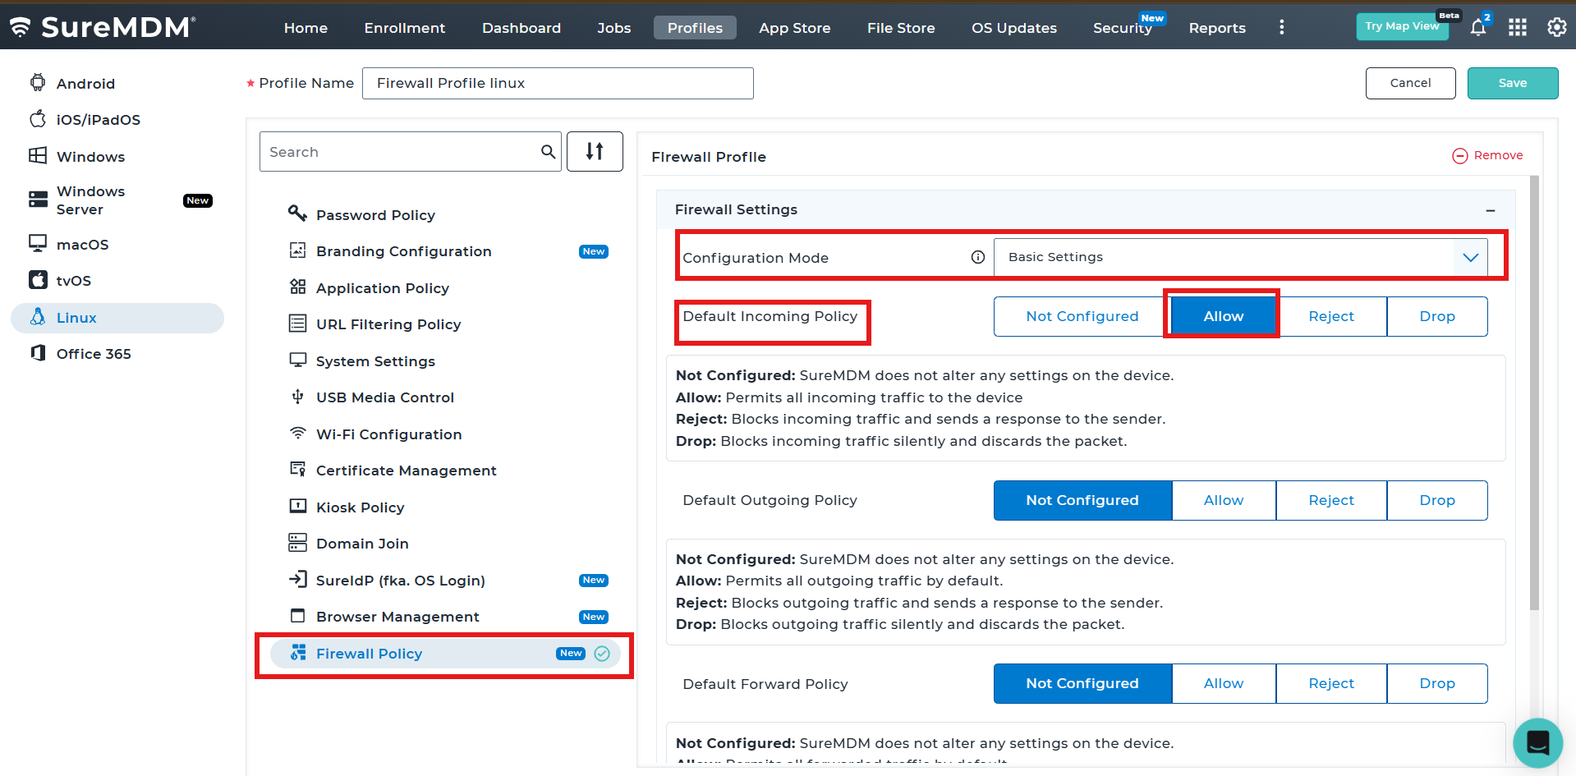
Task: Click the Domain Join icon
Action: coord(297,542)
